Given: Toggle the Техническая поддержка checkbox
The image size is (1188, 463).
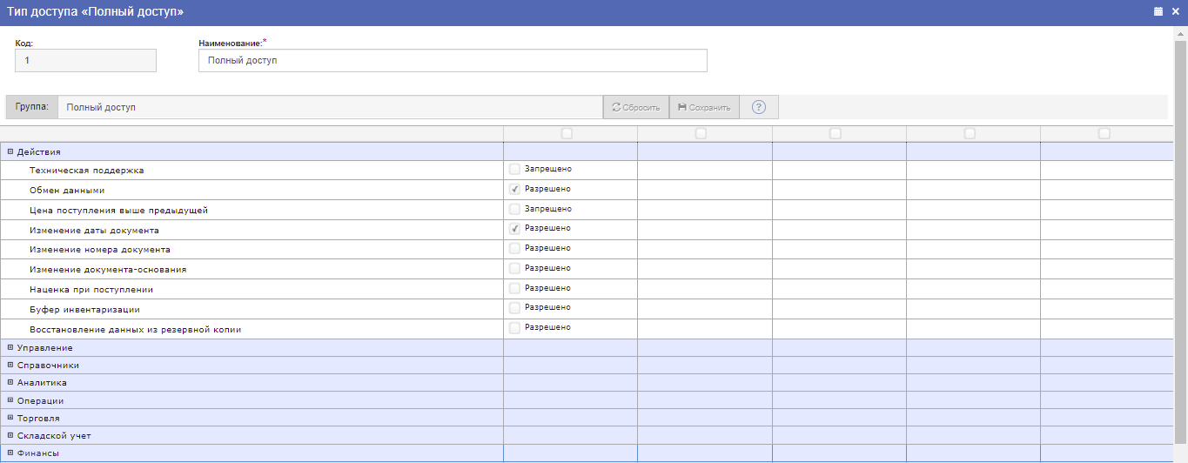Looking at the screenshot, I should pos(514,169).
